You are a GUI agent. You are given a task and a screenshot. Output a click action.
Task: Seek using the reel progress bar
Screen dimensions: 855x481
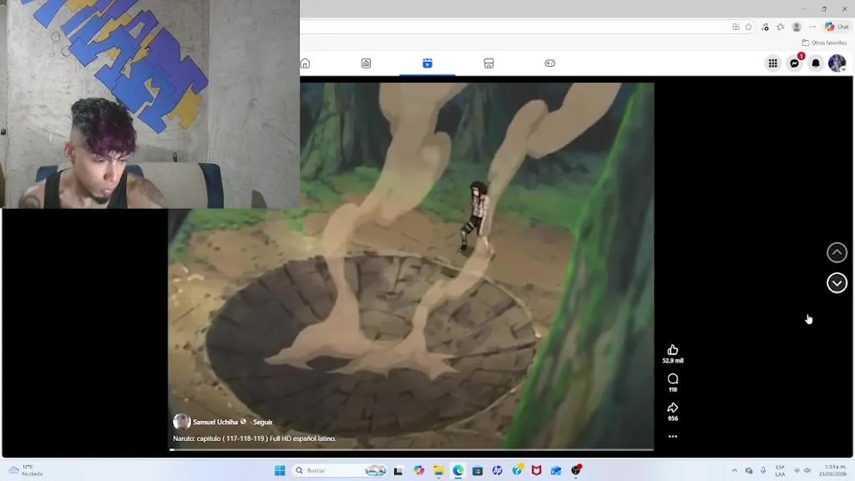[x=411, y=450]
